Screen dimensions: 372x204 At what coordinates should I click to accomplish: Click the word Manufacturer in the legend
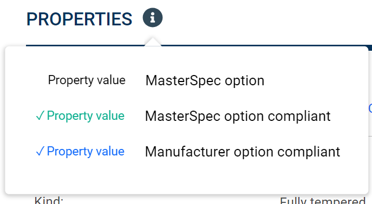187,152
